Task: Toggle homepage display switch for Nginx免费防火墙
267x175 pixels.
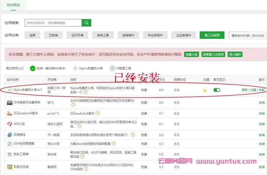Action: (217, 90)
